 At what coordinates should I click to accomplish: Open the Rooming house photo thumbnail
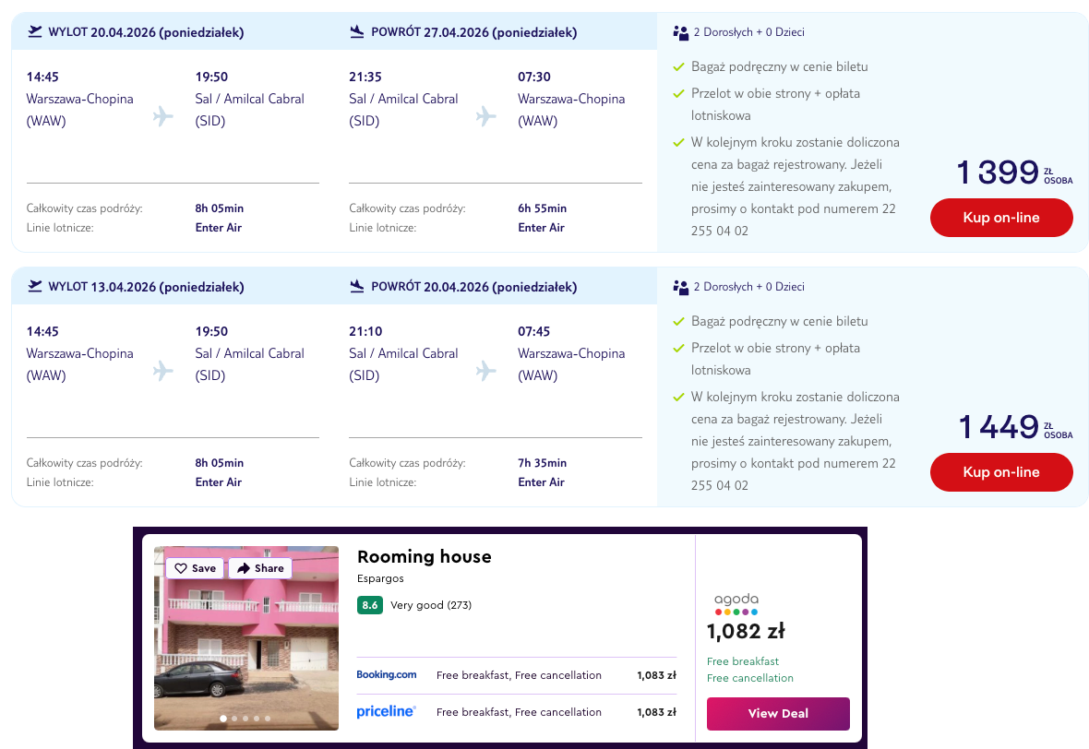click(246, 646)
